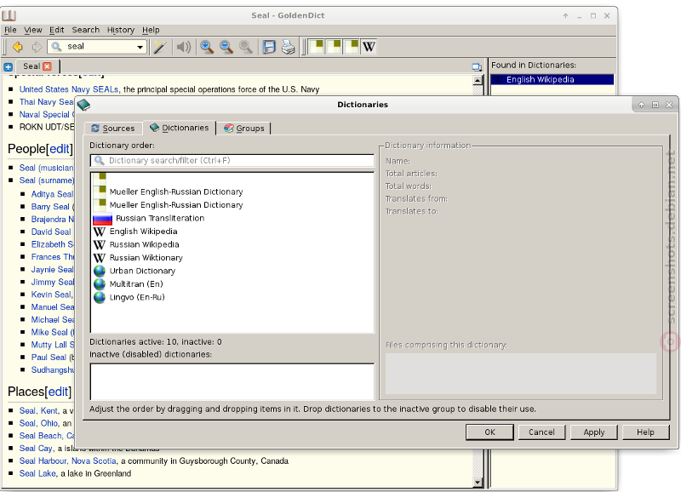Save the article with floppy disk icon
This screenshot has width=681, height=492.
269,47
